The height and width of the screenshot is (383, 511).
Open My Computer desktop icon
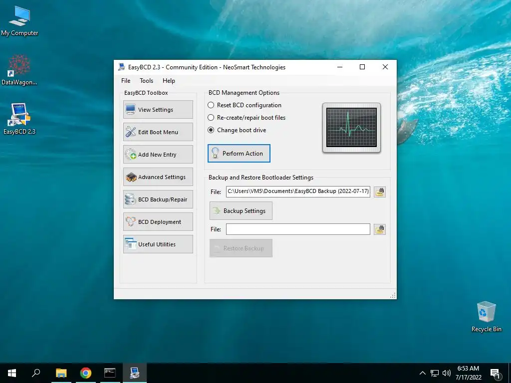point(19,21)
